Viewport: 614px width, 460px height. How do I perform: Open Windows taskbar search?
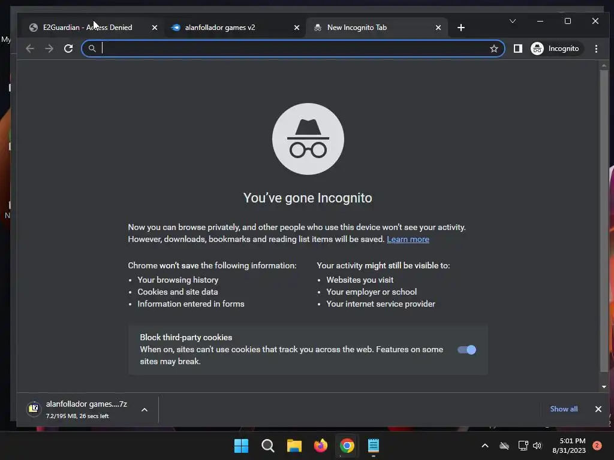[x=268, y=446]
